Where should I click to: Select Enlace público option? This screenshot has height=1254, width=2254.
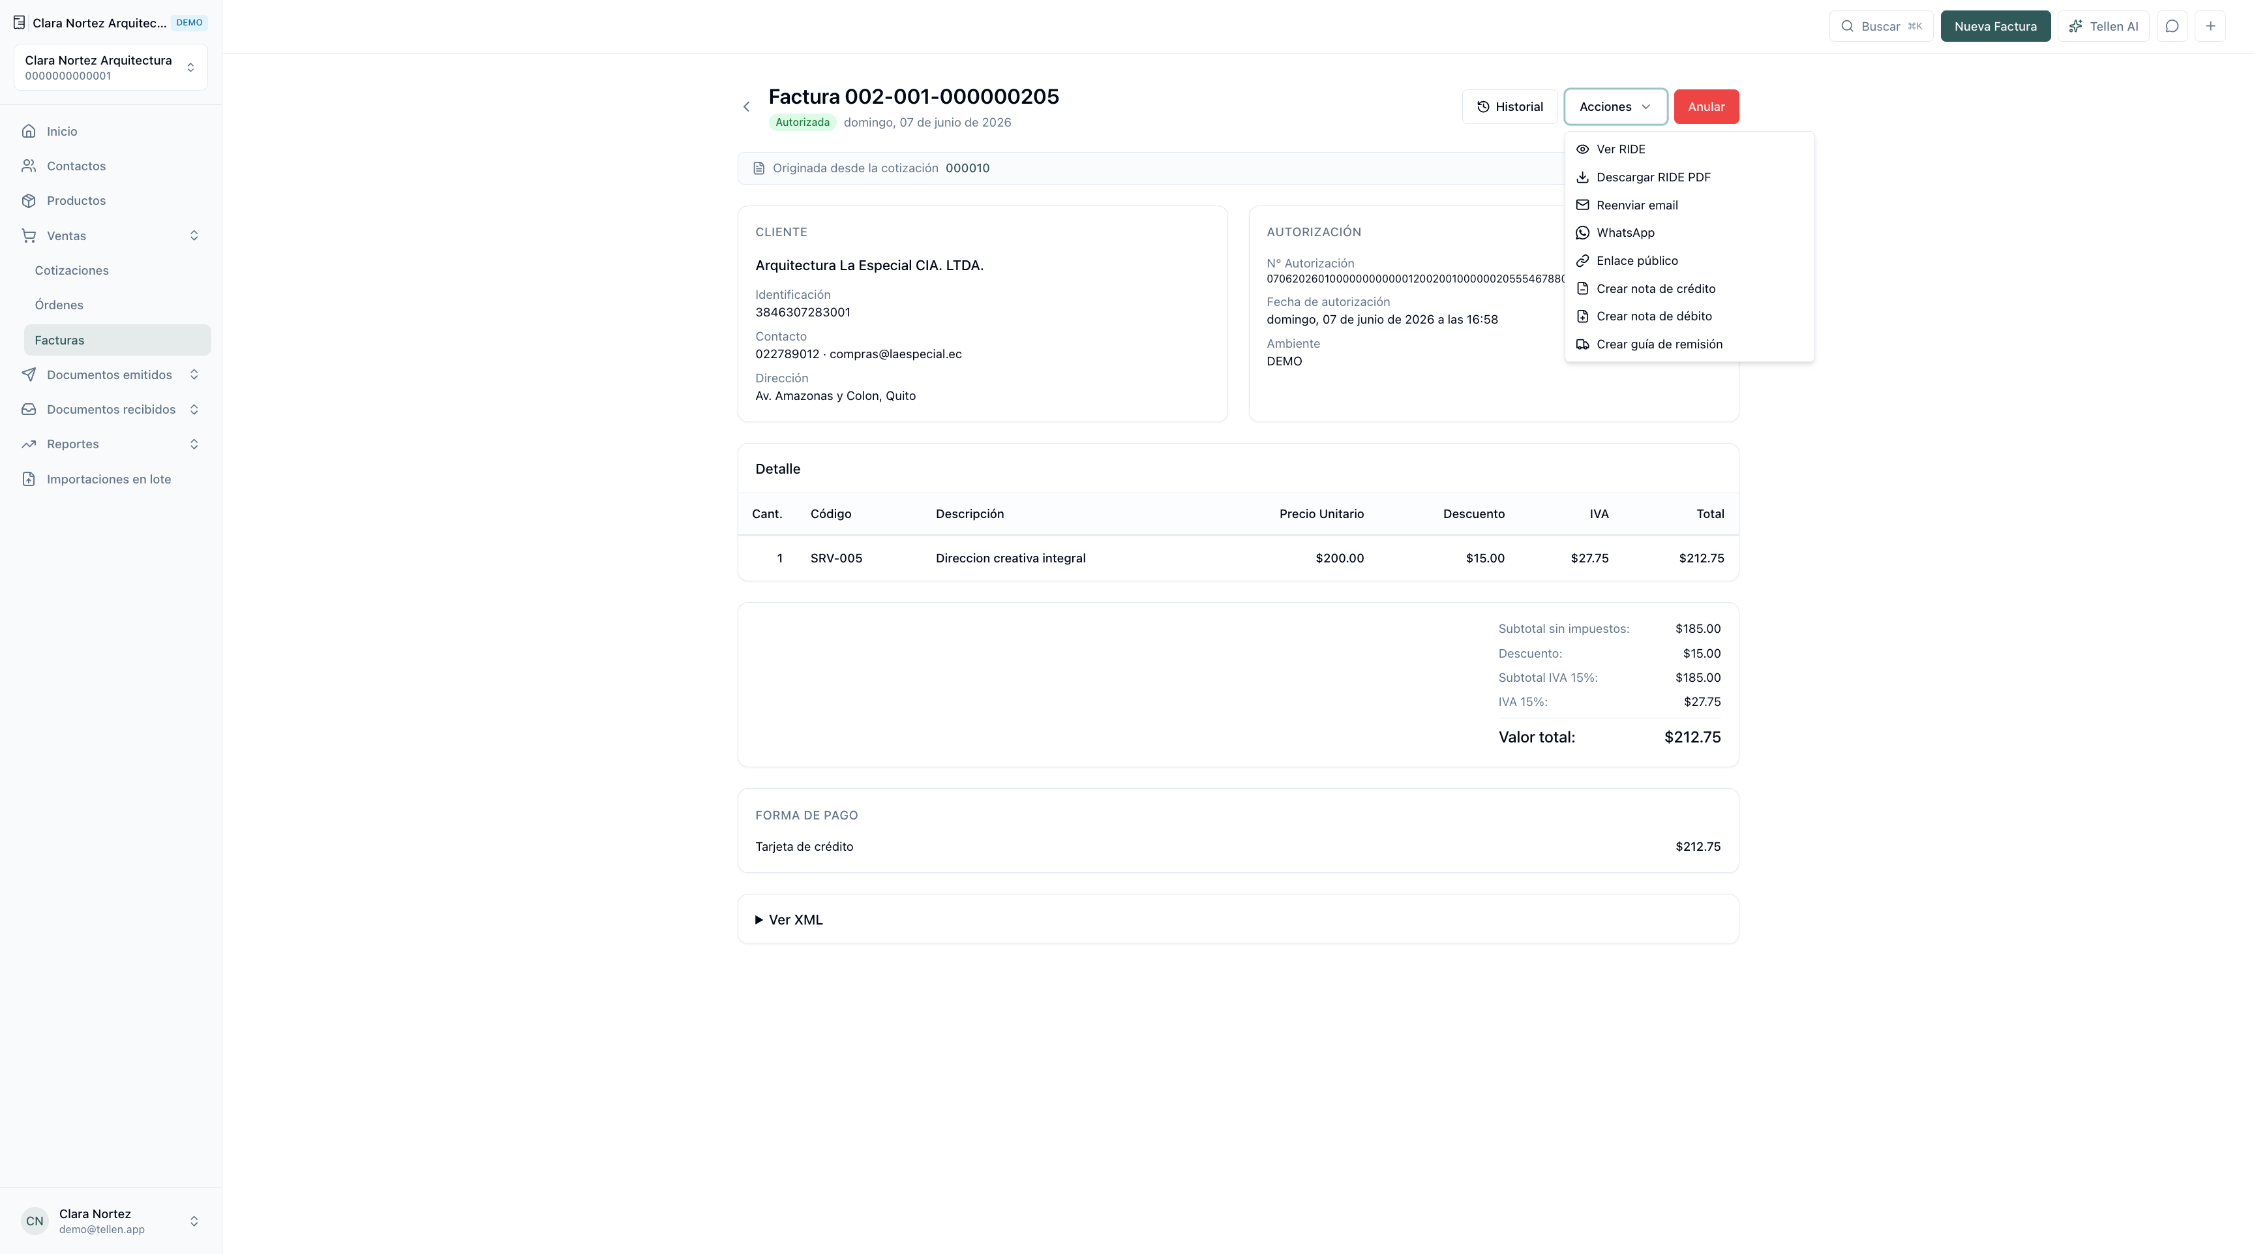click(x=1689, y=261)
